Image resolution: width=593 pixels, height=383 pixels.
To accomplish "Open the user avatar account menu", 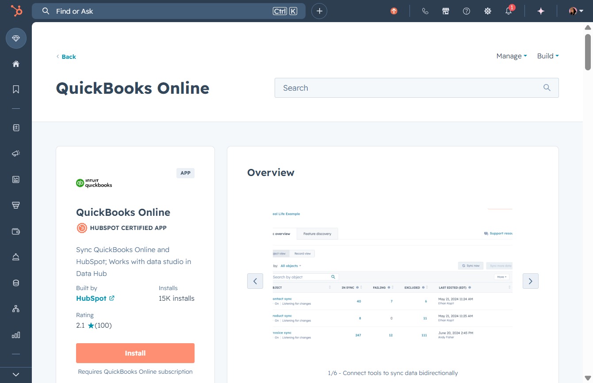I will click(x=576, y=11).
